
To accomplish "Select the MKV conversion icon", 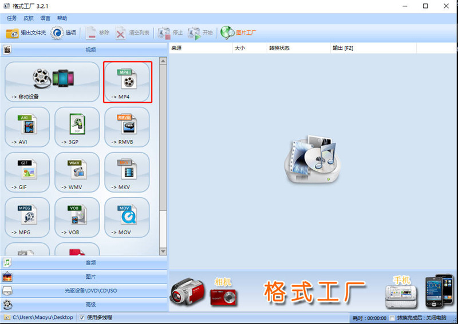I will 127,171.
